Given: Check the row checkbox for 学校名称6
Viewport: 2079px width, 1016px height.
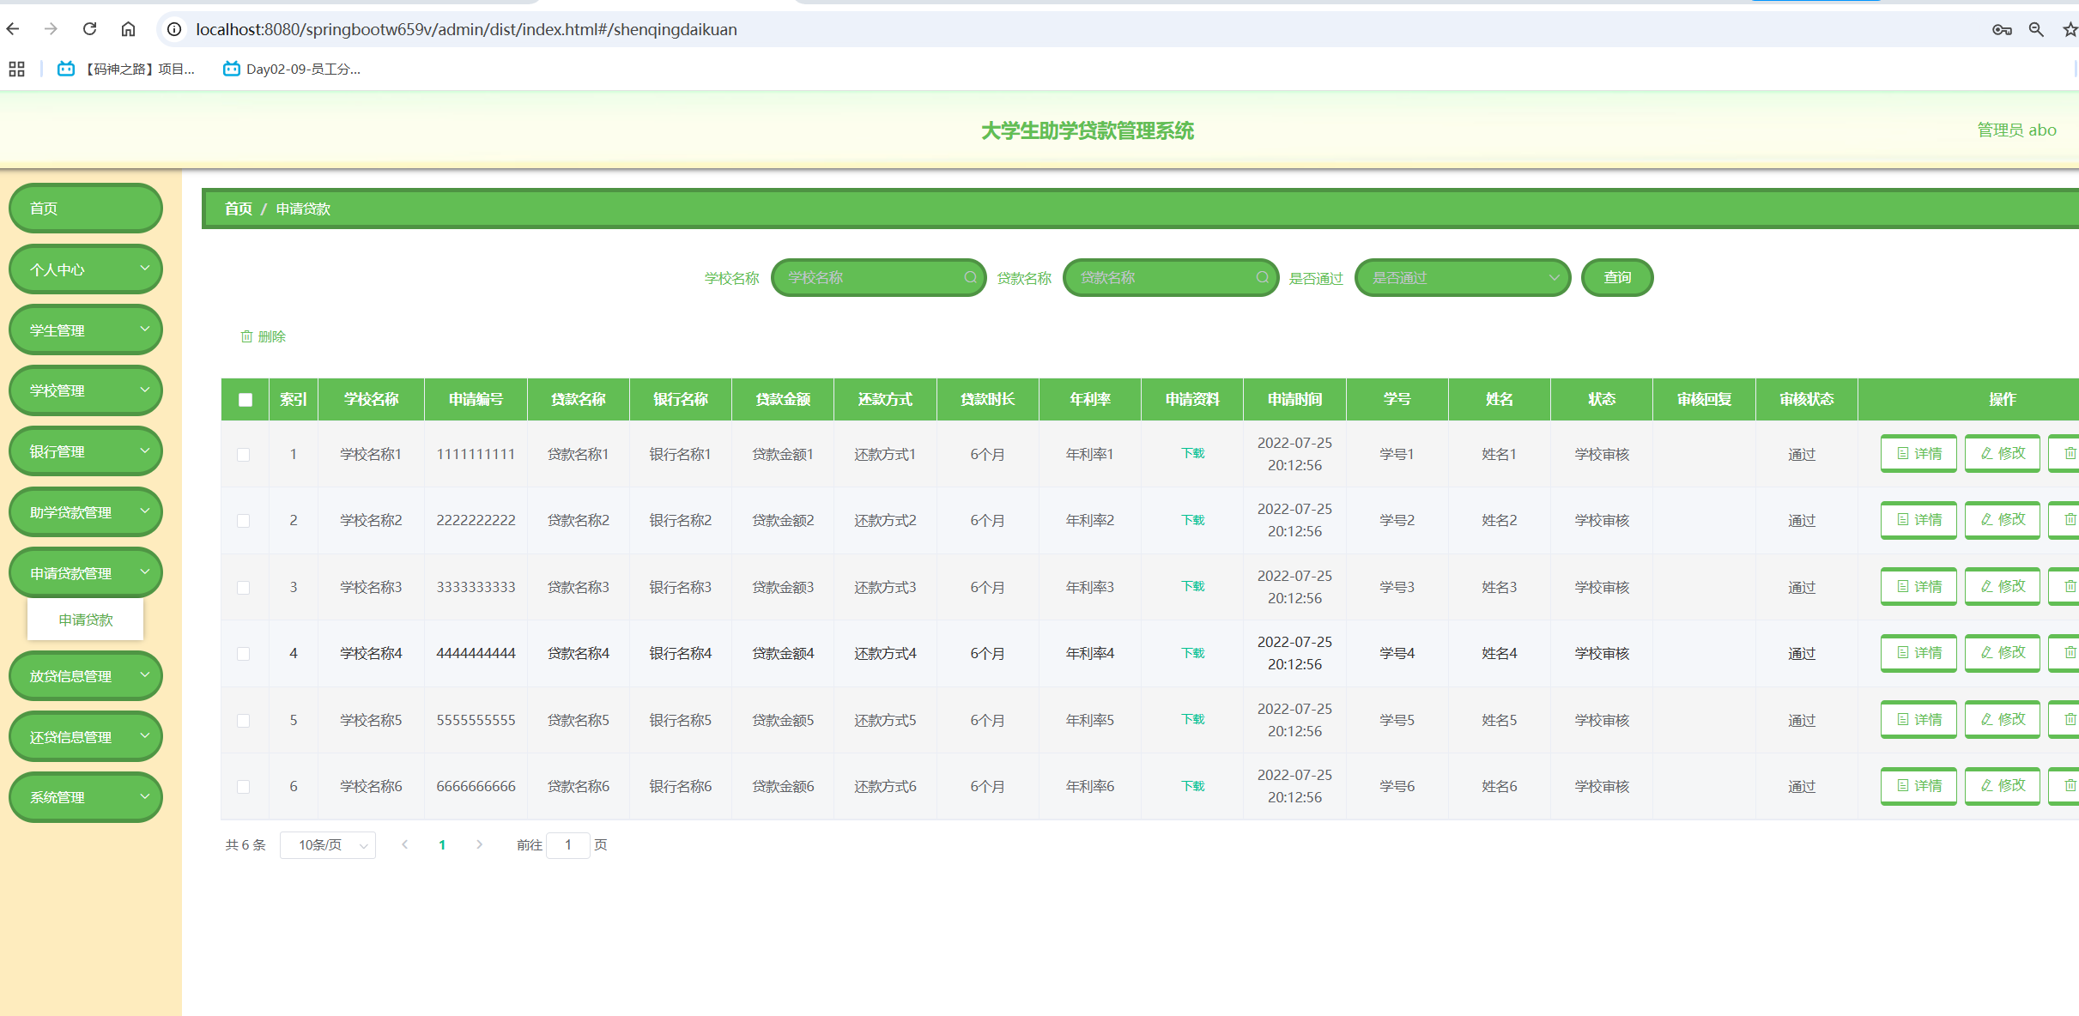Looking at the screenshot, I should click(x=244, y=787).
